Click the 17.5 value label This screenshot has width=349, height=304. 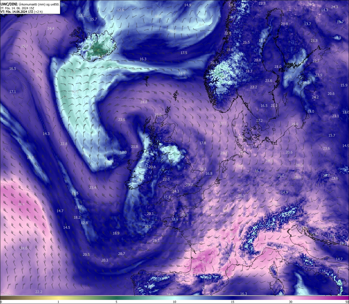184,53
